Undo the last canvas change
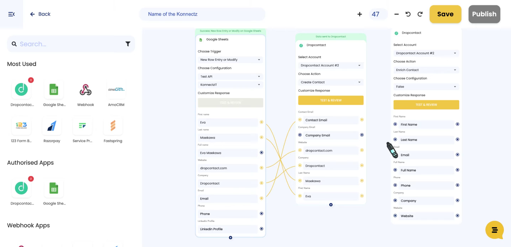Viewport: 511px width, 247px height. click(408, 14)
